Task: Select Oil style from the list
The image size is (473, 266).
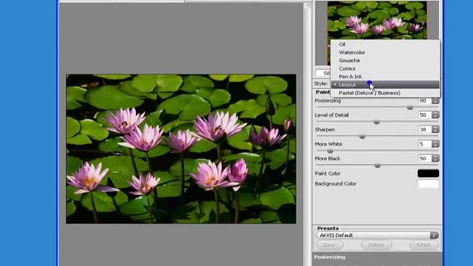Action: [x=341, y=44]
